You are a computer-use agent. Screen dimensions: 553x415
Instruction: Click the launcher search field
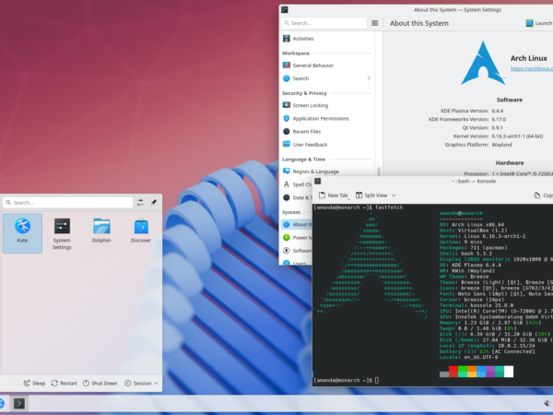tap(67, 203)
